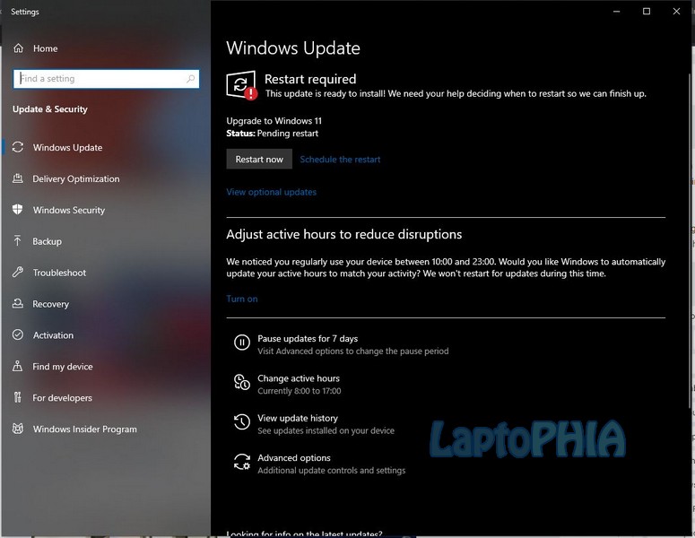The width and height of the screenshot is (695, 538).
Task: Click the 'Status: Pending restart' text
Action: point(272,134)
